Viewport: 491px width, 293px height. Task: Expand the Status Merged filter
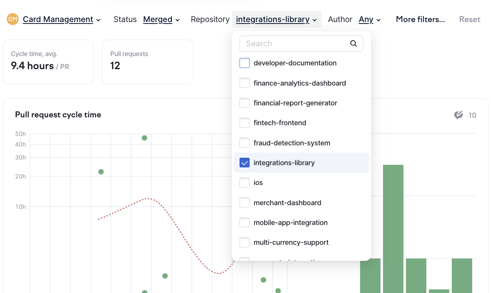tap(161, 19)
